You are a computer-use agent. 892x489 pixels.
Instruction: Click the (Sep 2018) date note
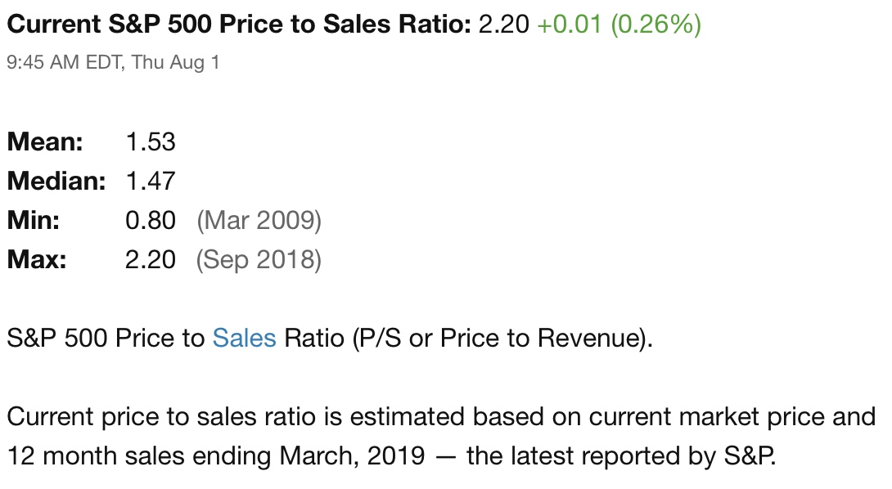[259, 260]
